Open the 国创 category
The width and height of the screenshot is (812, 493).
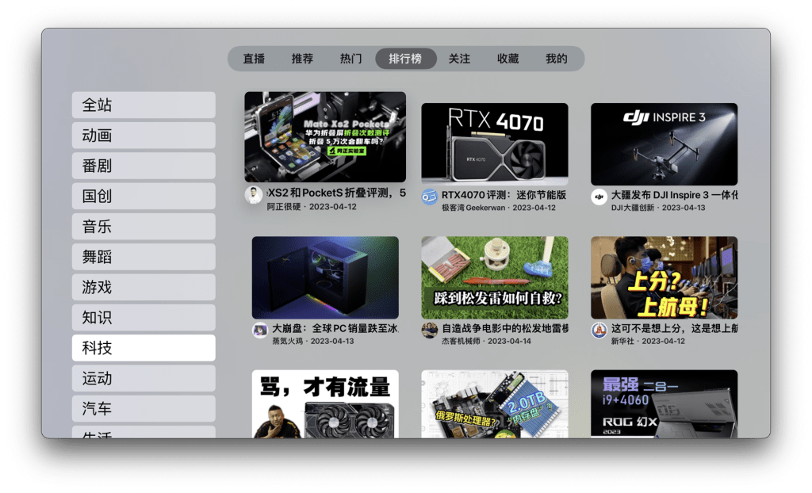[x=144, y=196]
